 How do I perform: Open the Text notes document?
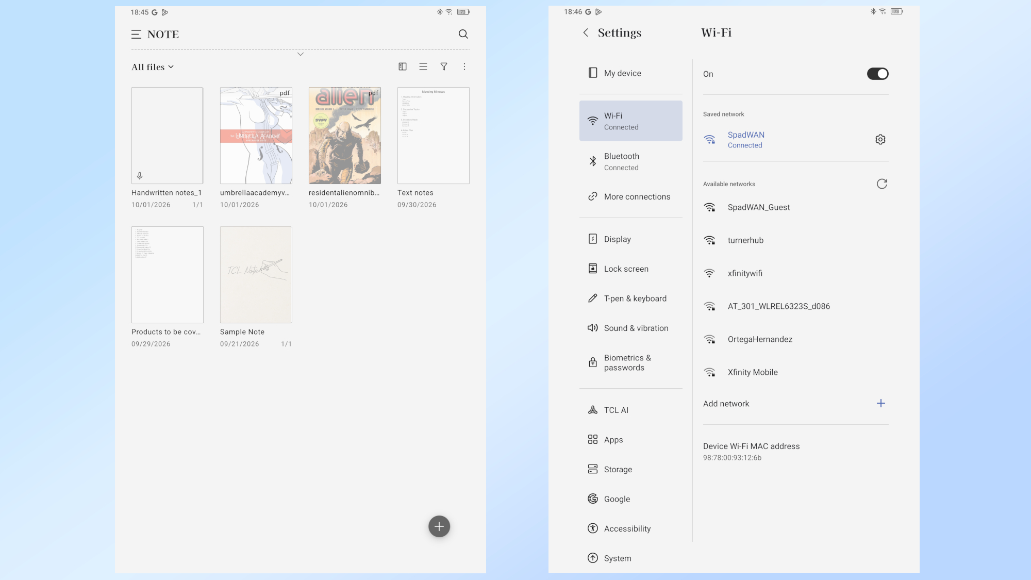pyautogui.click(x=434, y=136)
